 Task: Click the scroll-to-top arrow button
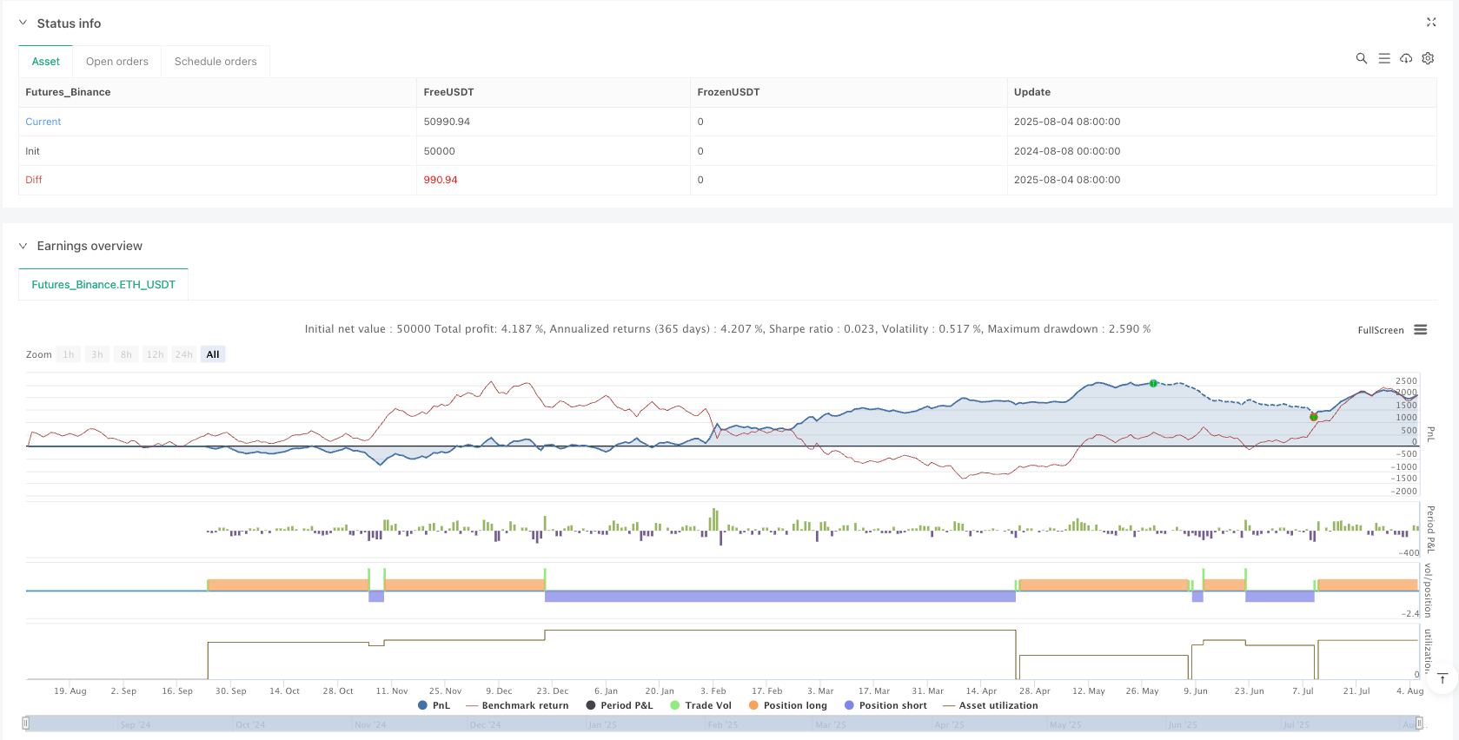click(1442, 678)
